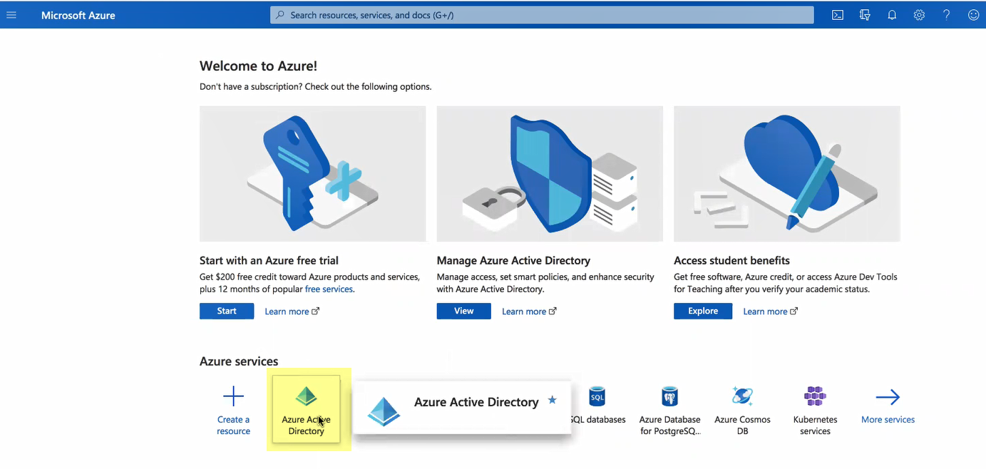Open the notifications bell
Viewport: 986px width, 469px height.
[x=892, y=15]
